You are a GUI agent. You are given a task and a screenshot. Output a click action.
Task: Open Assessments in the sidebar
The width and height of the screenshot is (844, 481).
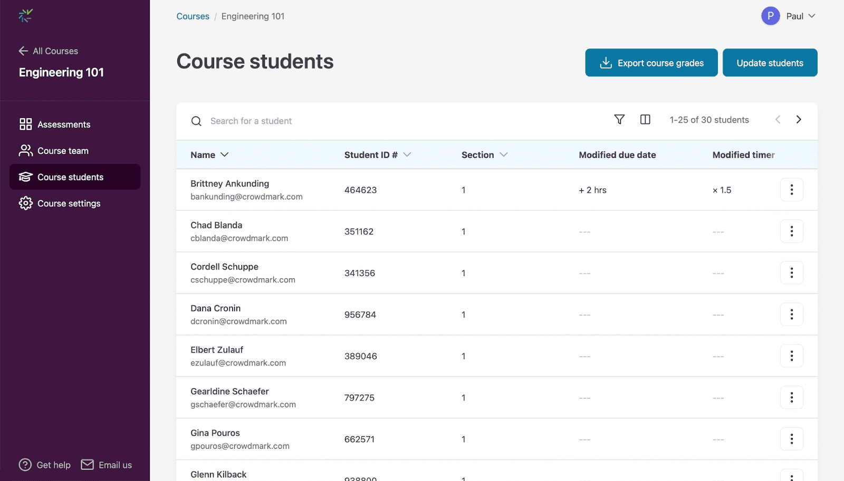(x=64, y=124)
